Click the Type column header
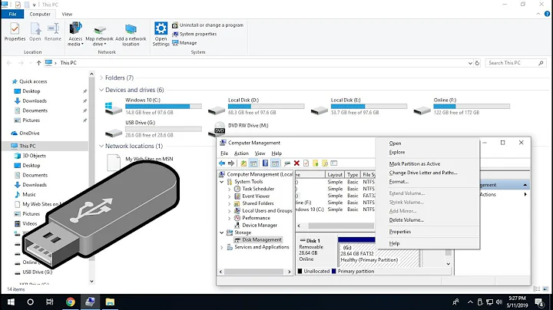The width and height of the screenshot is (553, 310). [353, 175]
